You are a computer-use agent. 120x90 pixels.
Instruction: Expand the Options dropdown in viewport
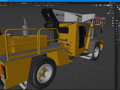112,8
